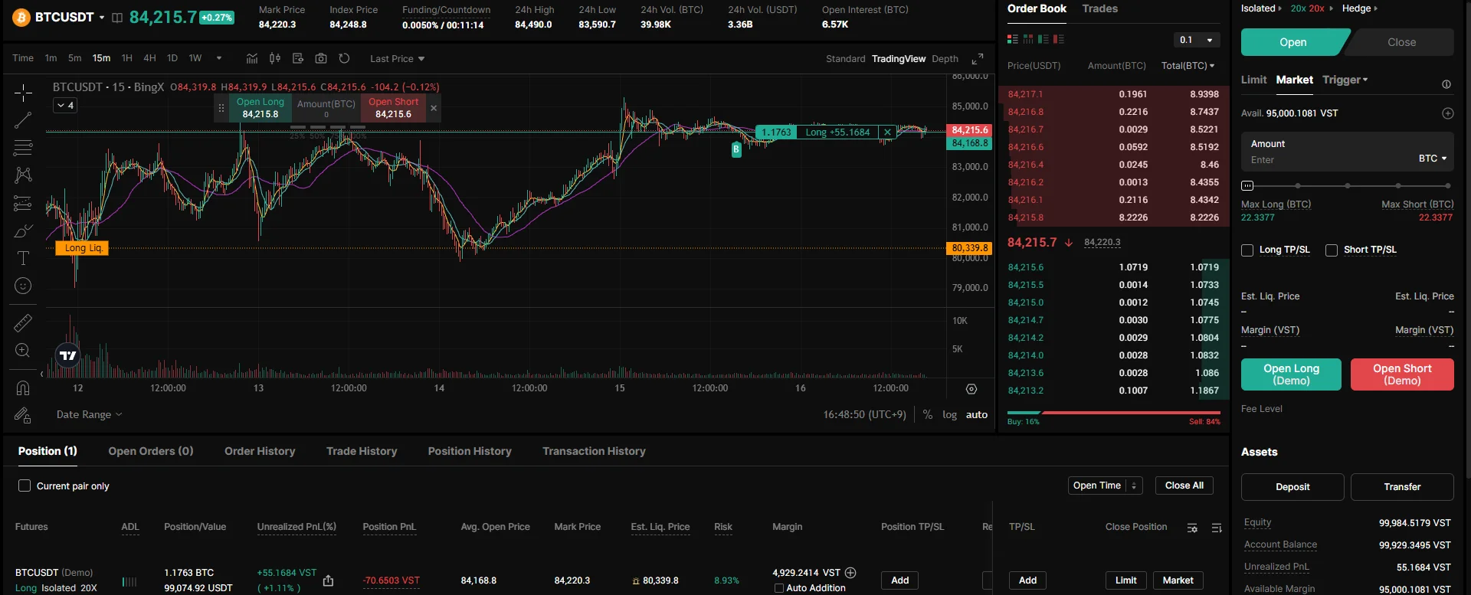The width and height of the screenshot is (1471, 595).
Task: Open the Trade History tab
Action: (362, 451)
